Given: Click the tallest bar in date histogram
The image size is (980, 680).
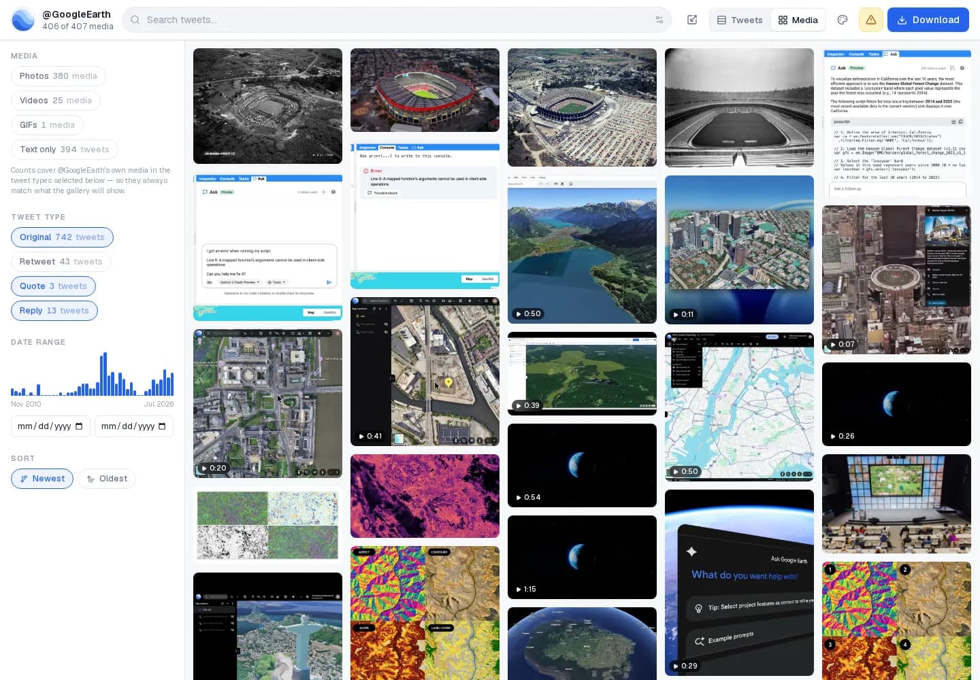Looking at the screenshot, I should 105,374.
